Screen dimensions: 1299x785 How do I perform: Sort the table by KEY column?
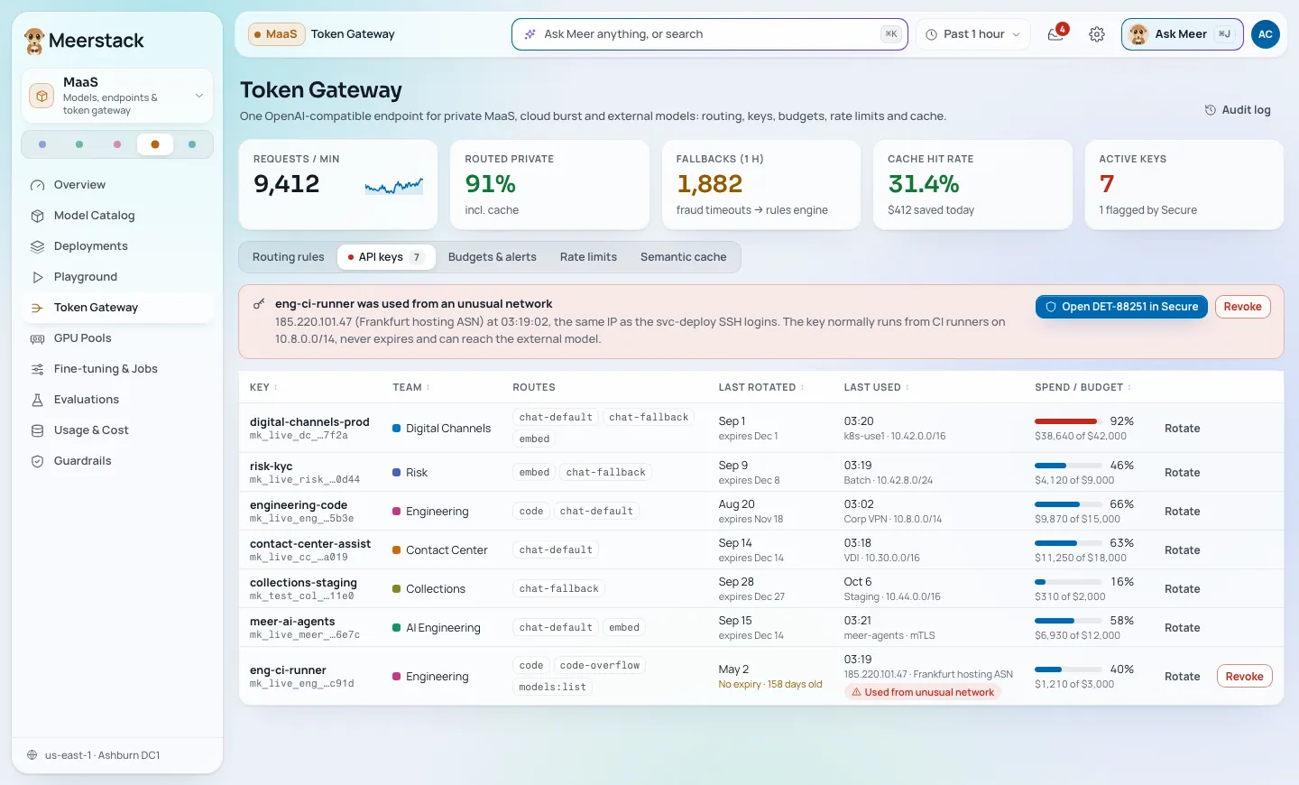(263, 387)
